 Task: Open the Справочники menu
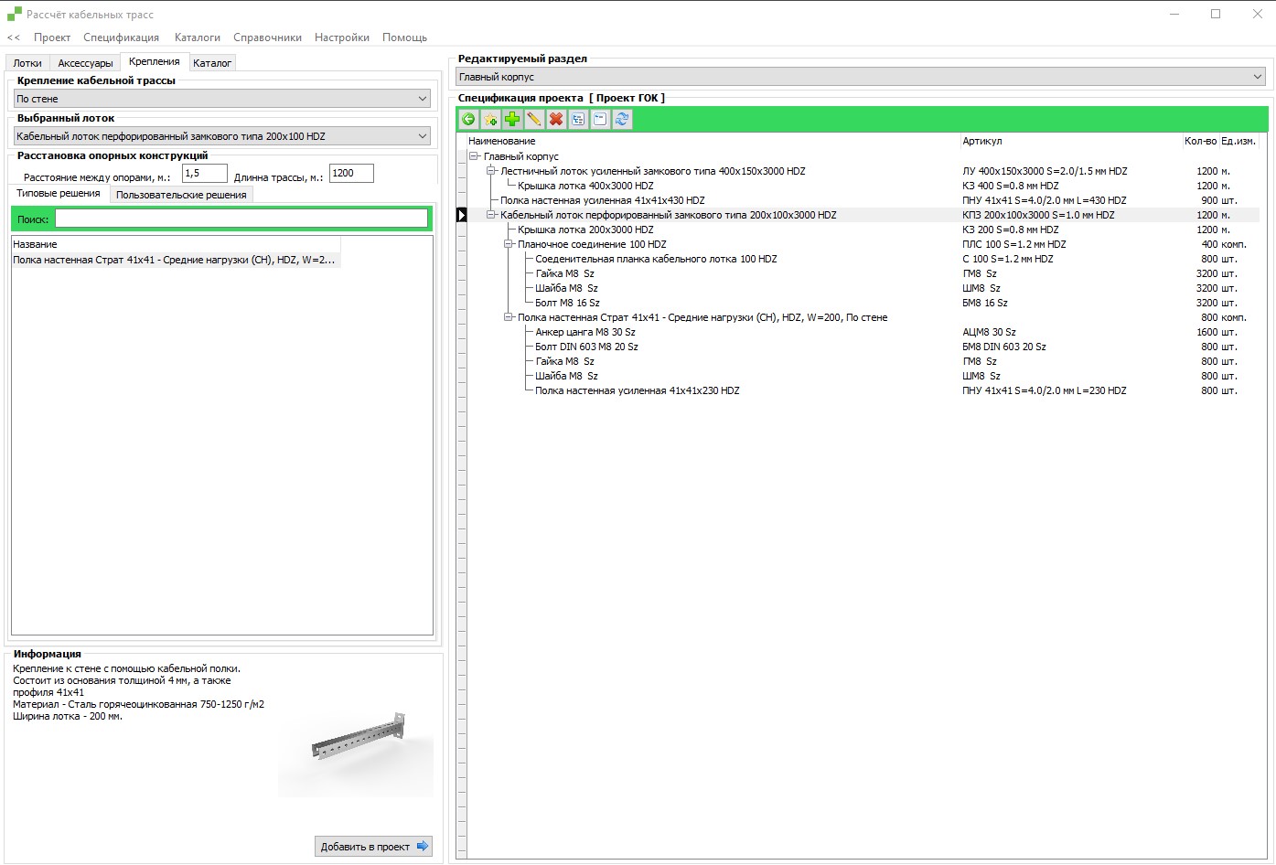(x=267, y=37)
